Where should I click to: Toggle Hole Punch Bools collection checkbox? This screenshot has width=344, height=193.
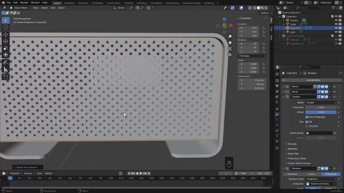click(x=332, y=36)
